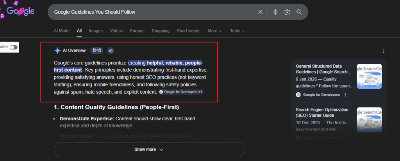Open the Short videos tab
This screenshot has width=400, height=161.
click(188, 31)
